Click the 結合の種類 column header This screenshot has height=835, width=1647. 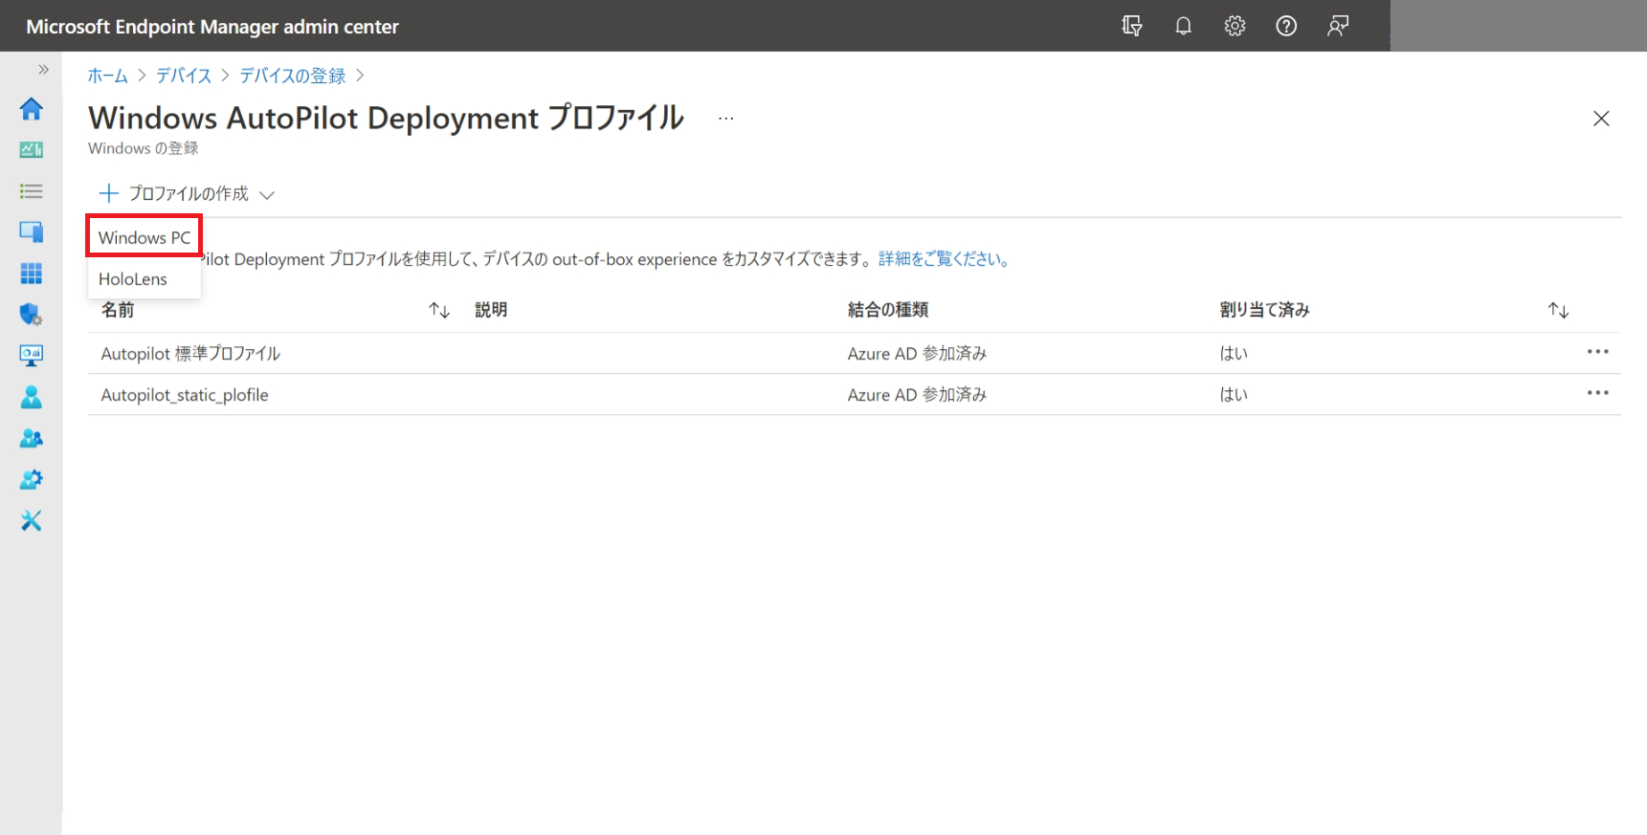pyautogui.click(x=888, y=310)
